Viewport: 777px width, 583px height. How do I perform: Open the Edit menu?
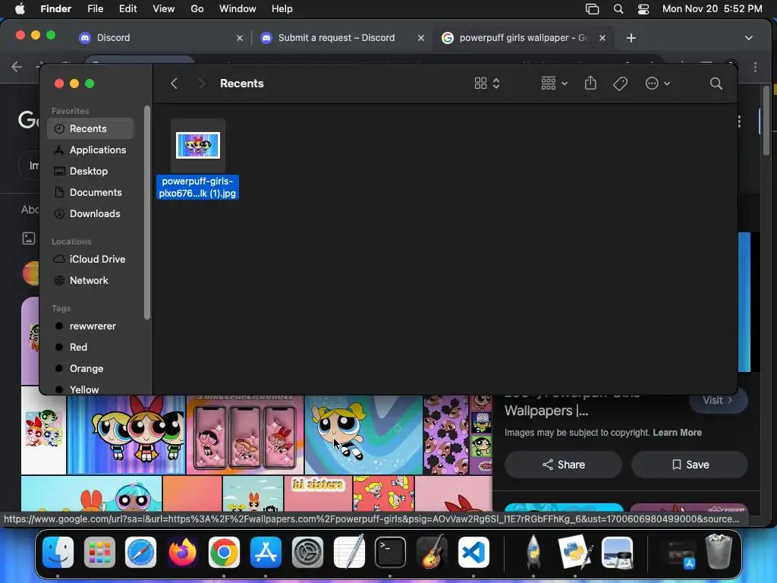tap(127, 9)
